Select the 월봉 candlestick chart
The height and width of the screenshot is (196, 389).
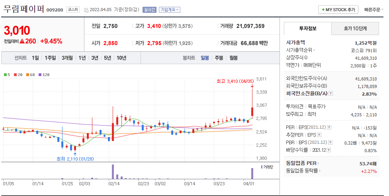click(233, 58)
